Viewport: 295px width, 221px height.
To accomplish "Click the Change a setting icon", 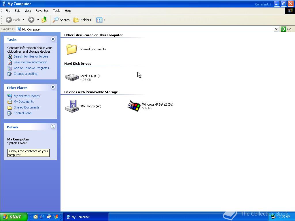I will pyautogui.click(x=10, y=74).
